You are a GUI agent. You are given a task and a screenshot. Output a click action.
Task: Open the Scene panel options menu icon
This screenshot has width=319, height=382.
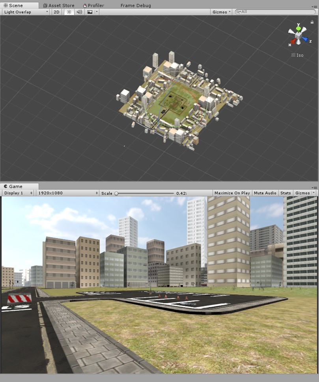pos(314,7)
